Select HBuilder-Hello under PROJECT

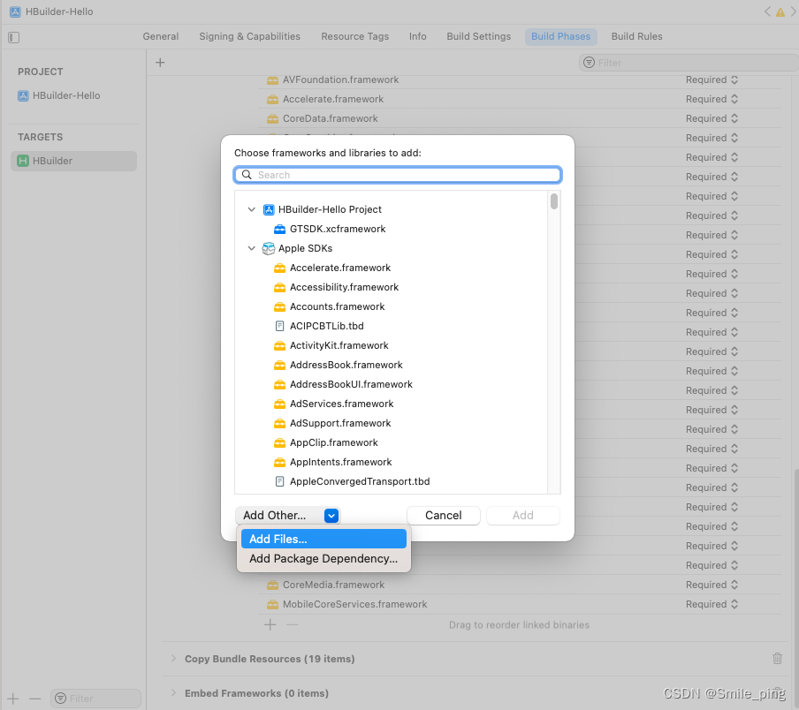click(x=66, y=95)
